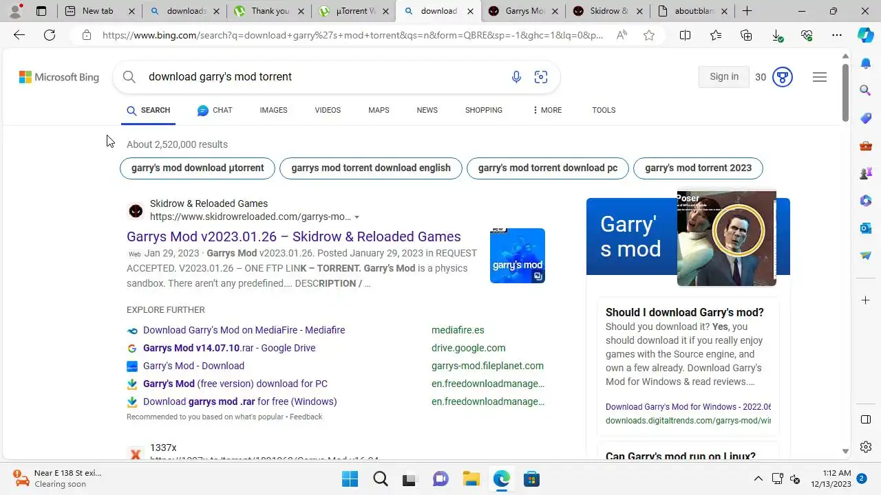The image size is (881, 495).
Task: Open the browser profile icon
Action: click(x=15, y=11)
